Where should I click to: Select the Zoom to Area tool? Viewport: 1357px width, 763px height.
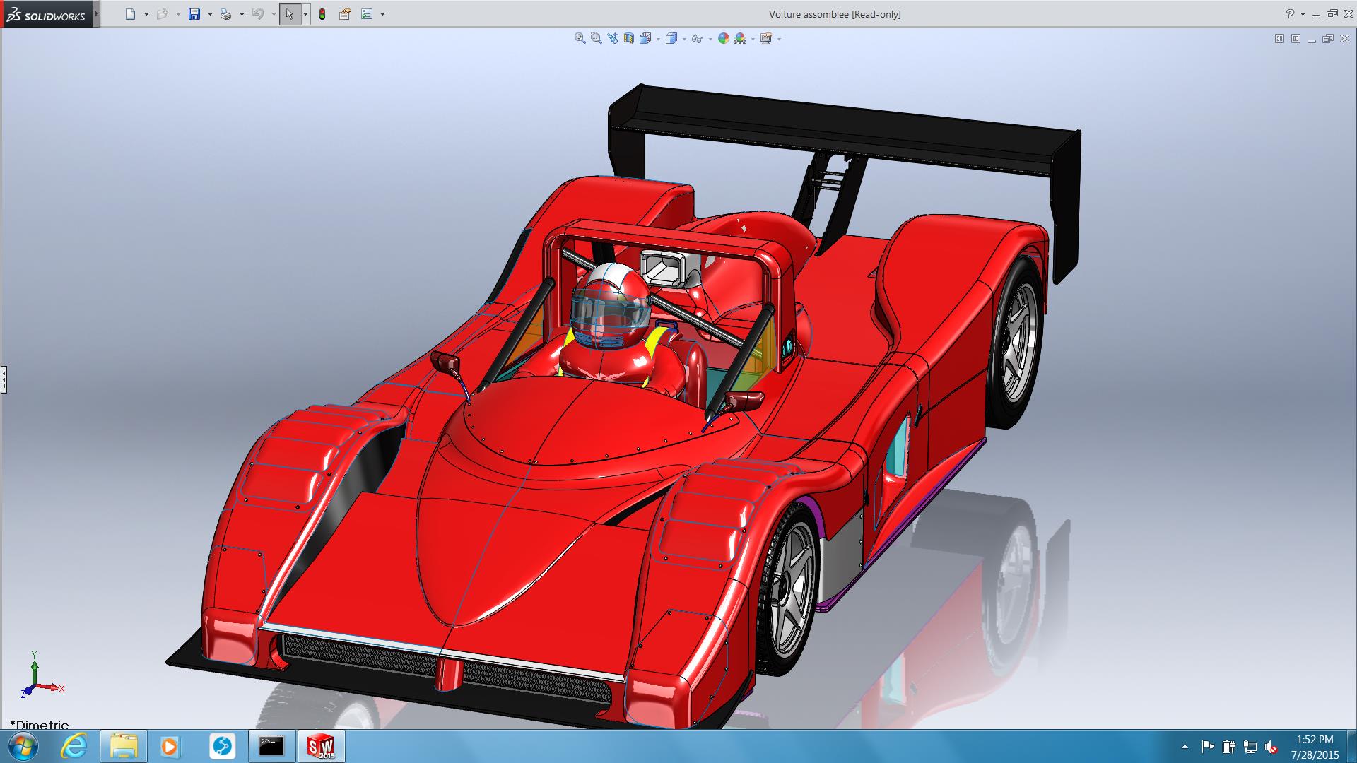tap(596, 39)
